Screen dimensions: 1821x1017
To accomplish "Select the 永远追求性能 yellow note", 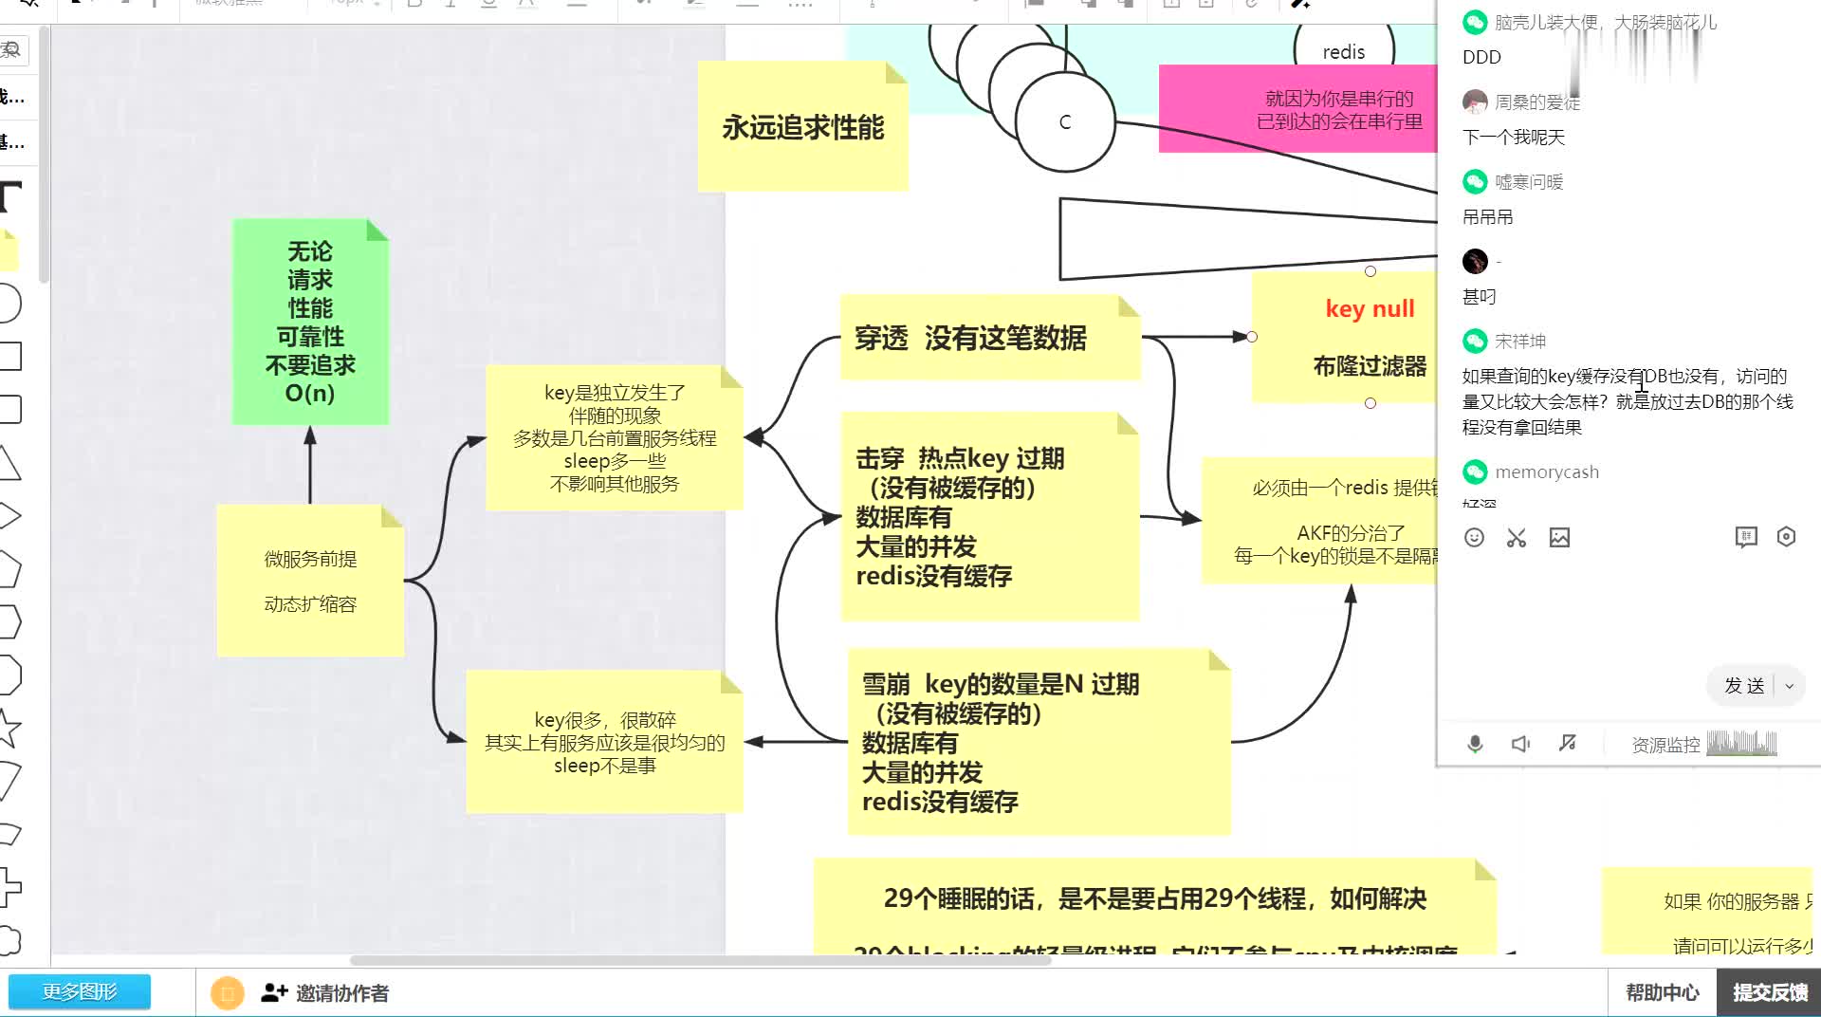I will click(x=802, y=127).
